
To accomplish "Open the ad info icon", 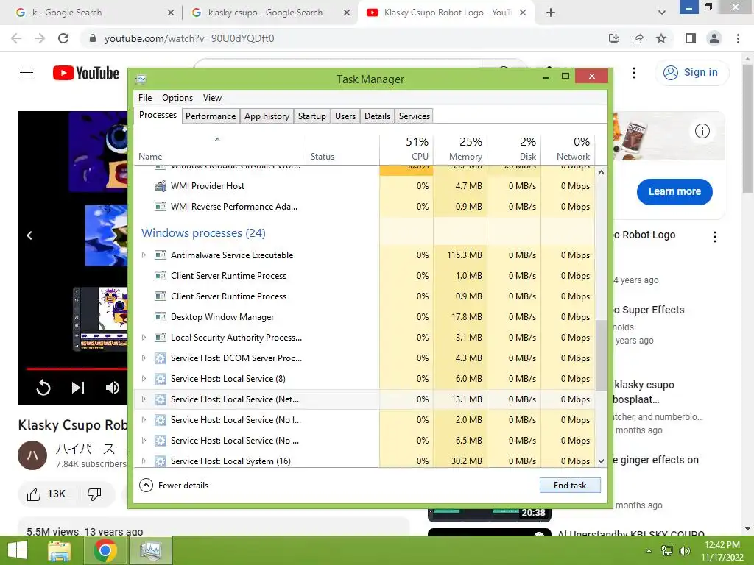I will pos(702,131).
